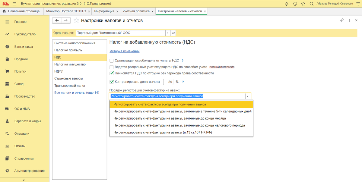Select Налог на имущество in the list

[x=80, y=64]
